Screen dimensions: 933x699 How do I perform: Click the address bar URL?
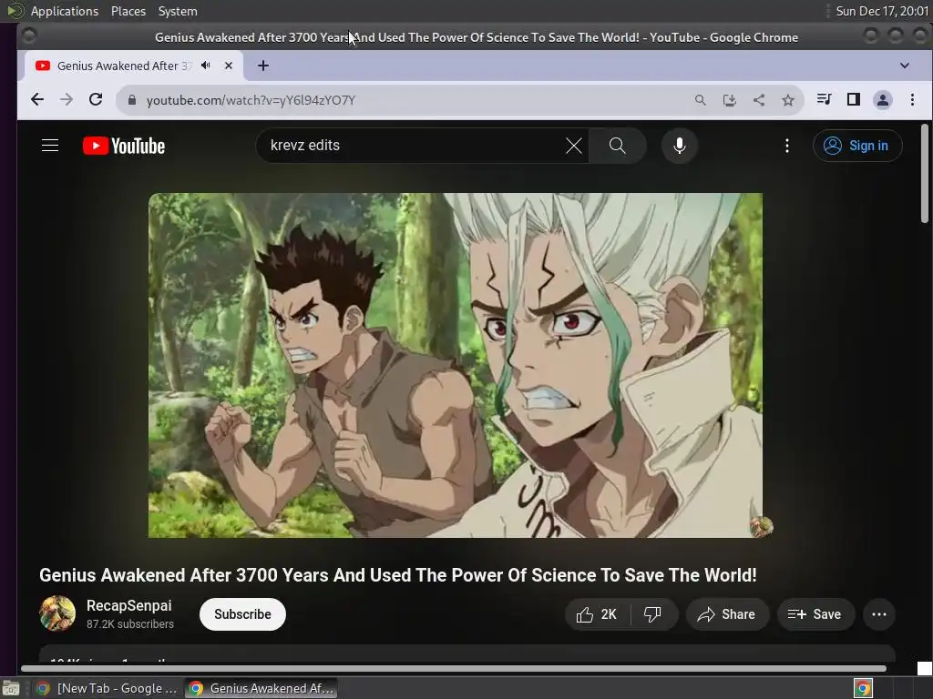coord(251,100)
